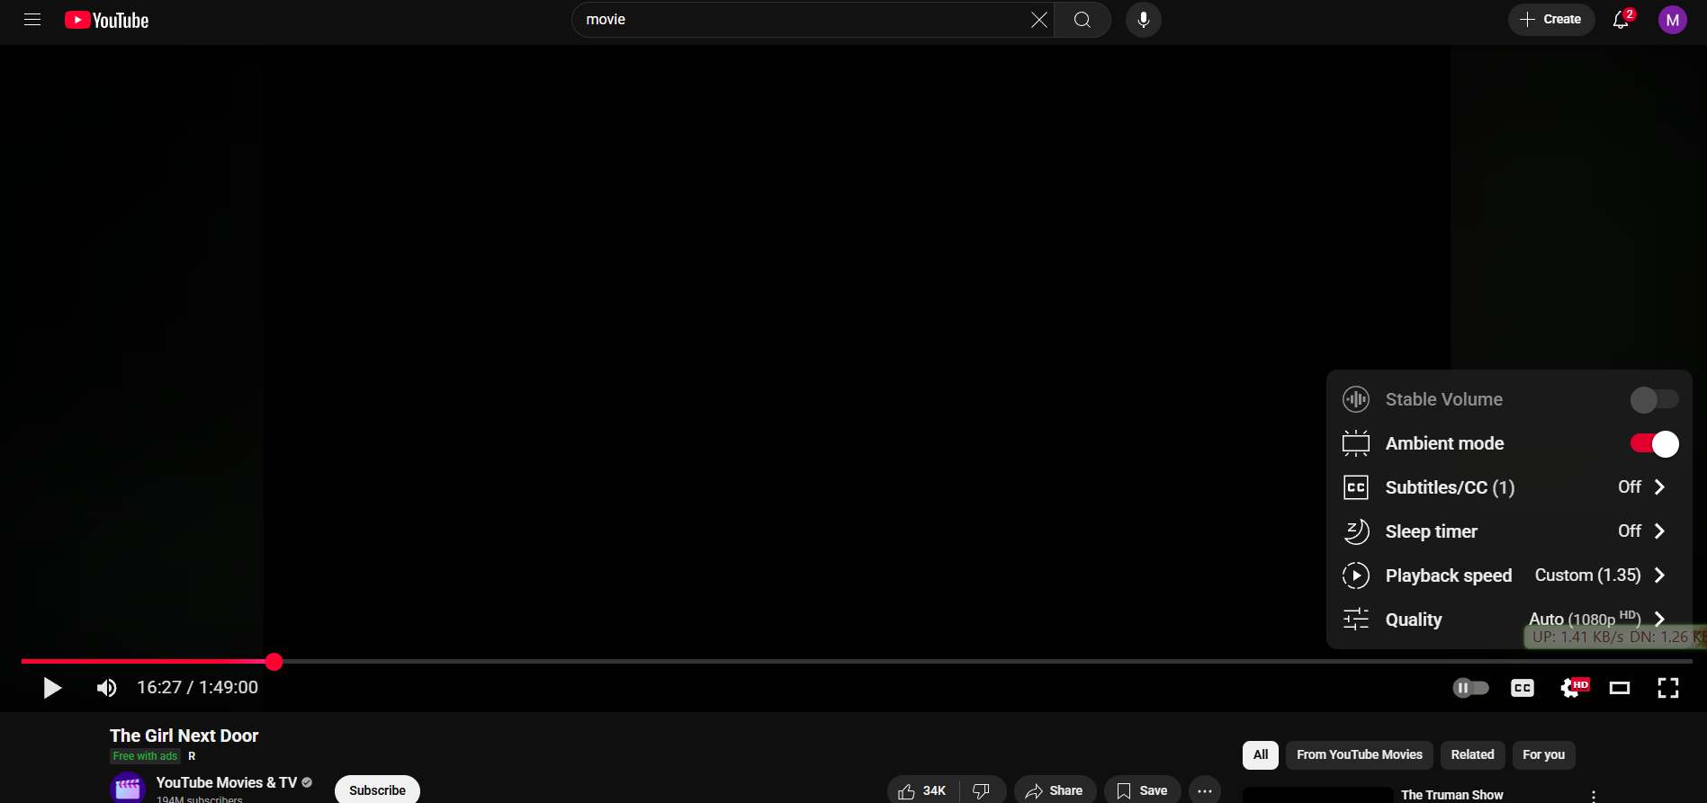Viewport: 1707px width, 803px height.
Task: Toggle the Stable Volume switch
Action: tap(1654, 400)
